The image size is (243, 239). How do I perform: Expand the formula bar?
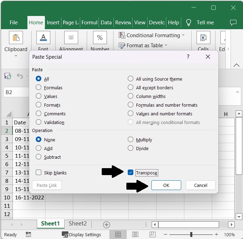click(x=237, y=92)
